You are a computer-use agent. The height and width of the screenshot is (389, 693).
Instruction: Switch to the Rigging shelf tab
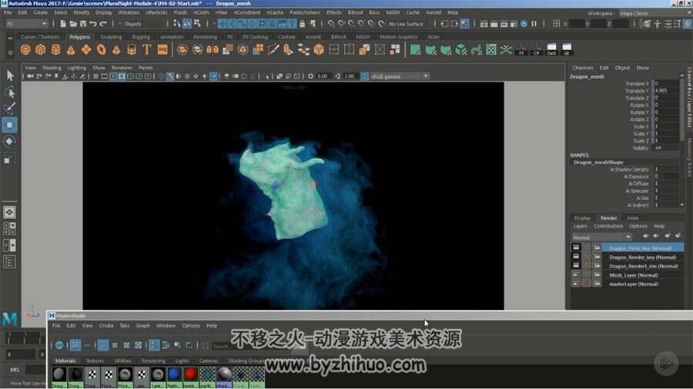(x=141, y=37)
